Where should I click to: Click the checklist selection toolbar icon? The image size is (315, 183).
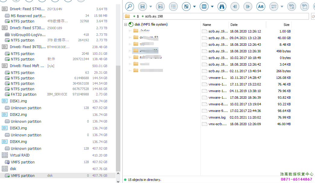tap(173, 6)
